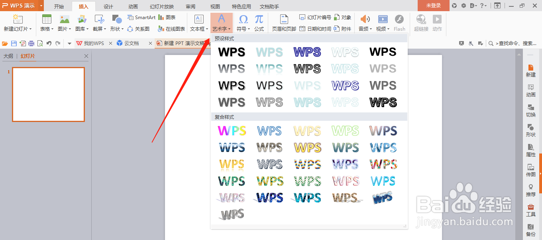Open 在线图表 online charts
542x240 pixels.
coord(172,29)
